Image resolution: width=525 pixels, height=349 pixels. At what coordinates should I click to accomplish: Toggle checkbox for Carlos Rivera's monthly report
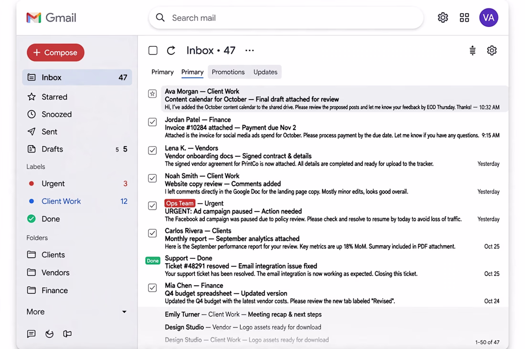152,233
